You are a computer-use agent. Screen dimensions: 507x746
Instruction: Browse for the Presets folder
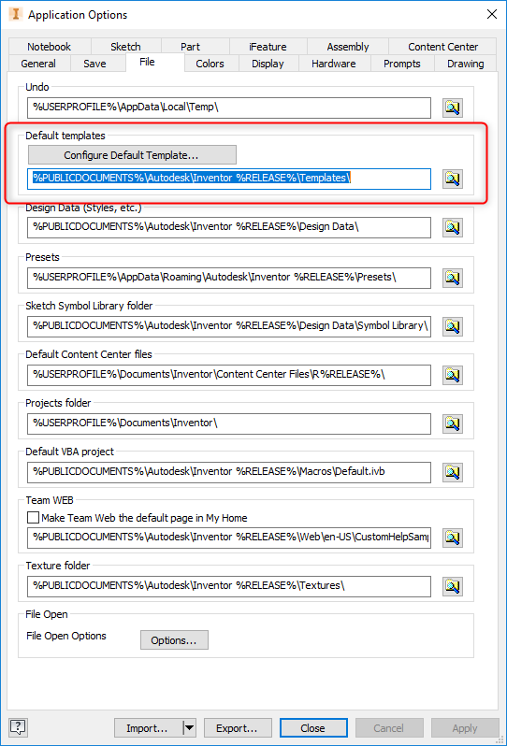(x=452, y=278)
